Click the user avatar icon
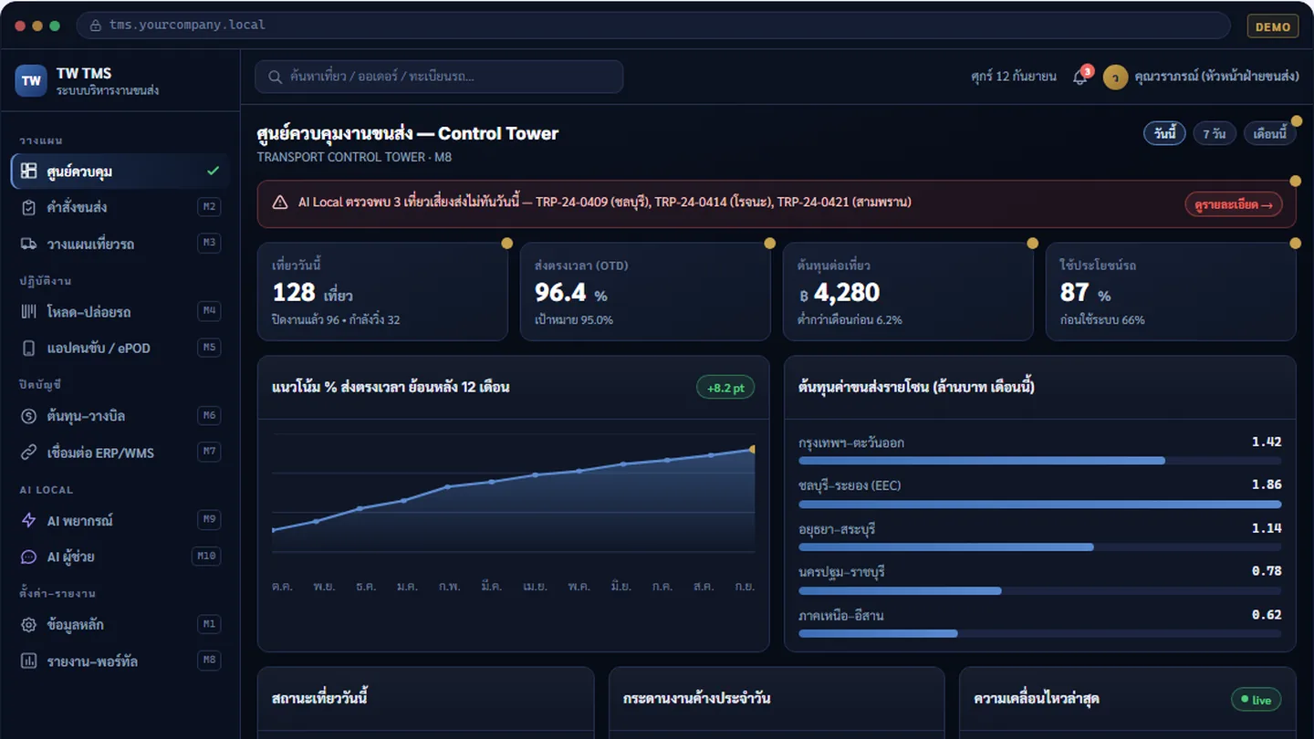Screen dimensions: 1314x739 click(1115, 78)
